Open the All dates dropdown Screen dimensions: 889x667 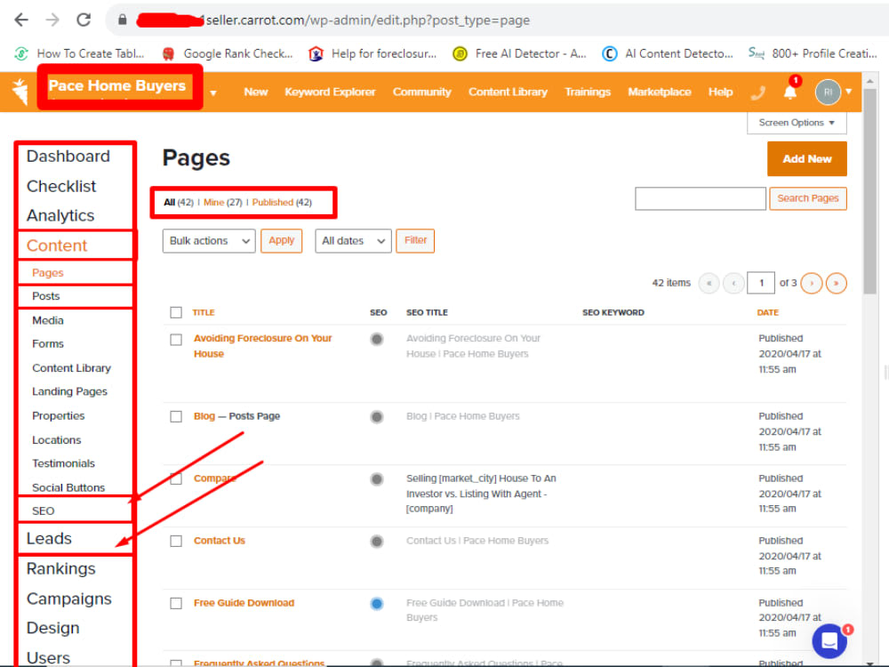(x=353, y=241)
